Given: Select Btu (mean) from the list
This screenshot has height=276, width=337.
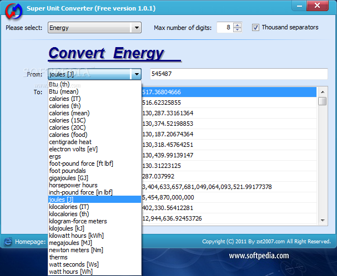Looking at the screenshot, I should coord(94,91).
